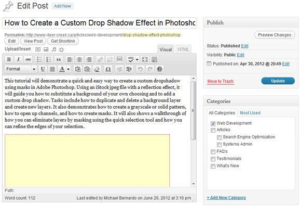This screenshot has width=301, height=206.
Task: Open the All Categories tab
Action: [222, 113]
